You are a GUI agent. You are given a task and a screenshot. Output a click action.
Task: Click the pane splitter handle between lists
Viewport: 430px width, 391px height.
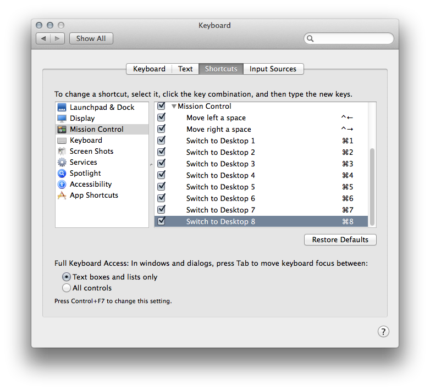point(151,165)
